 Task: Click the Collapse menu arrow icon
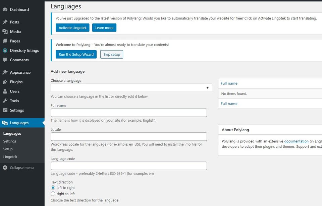5,167
